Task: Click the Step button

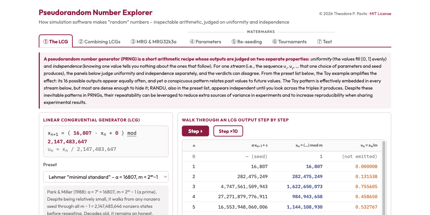Action: 195,131
